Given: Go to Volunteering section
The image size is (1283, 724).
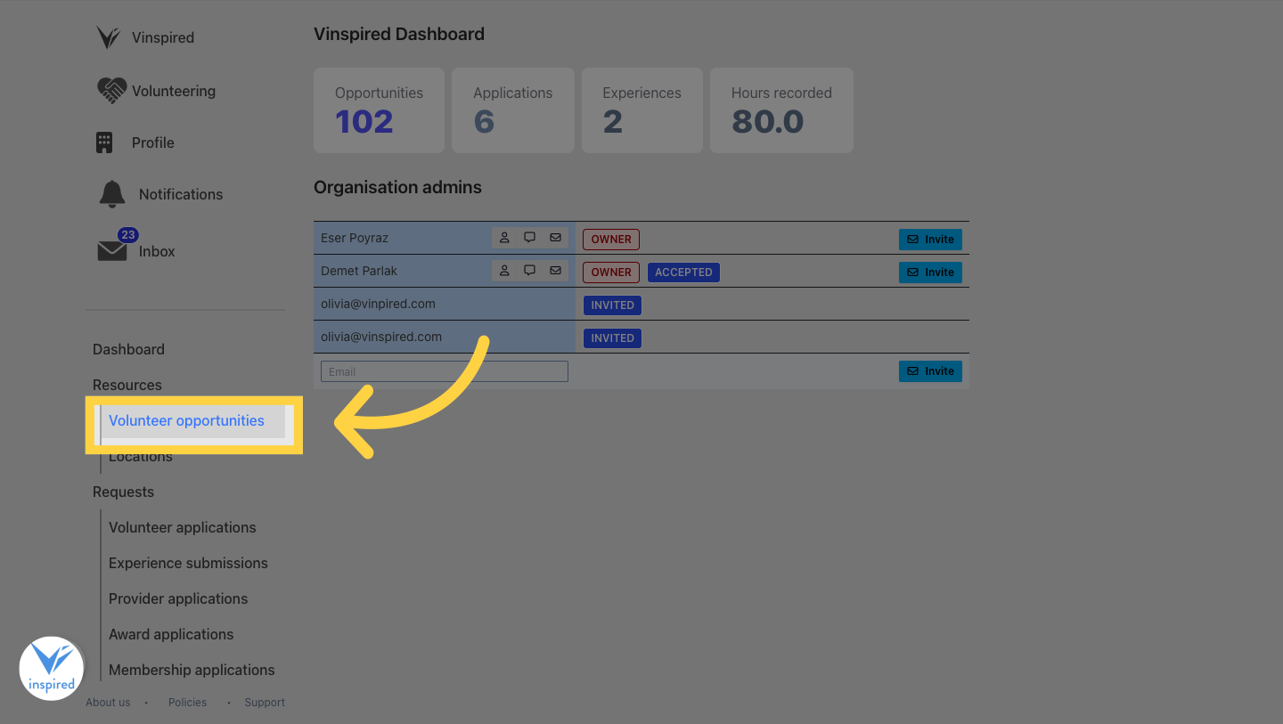Looking at the screenshot, I should tap(174, 91).
